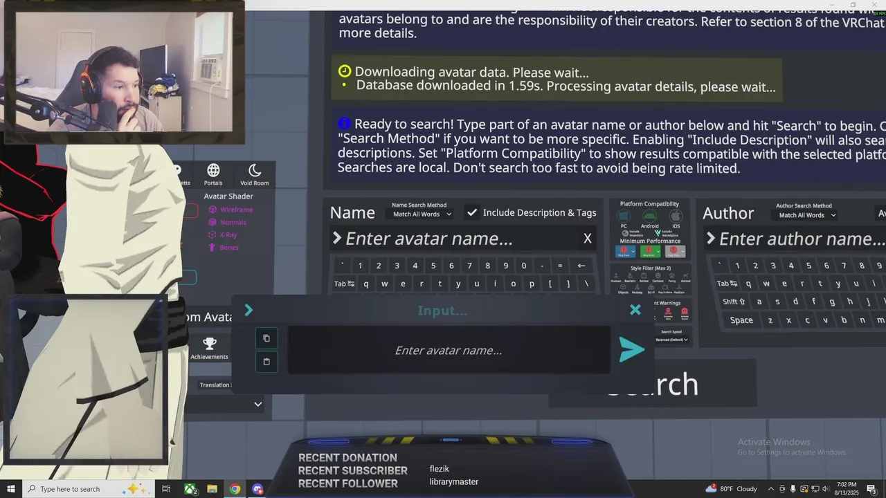The image size is (886, 498).
Task: Open Android minimum performance dropdown
Action: 651,251
